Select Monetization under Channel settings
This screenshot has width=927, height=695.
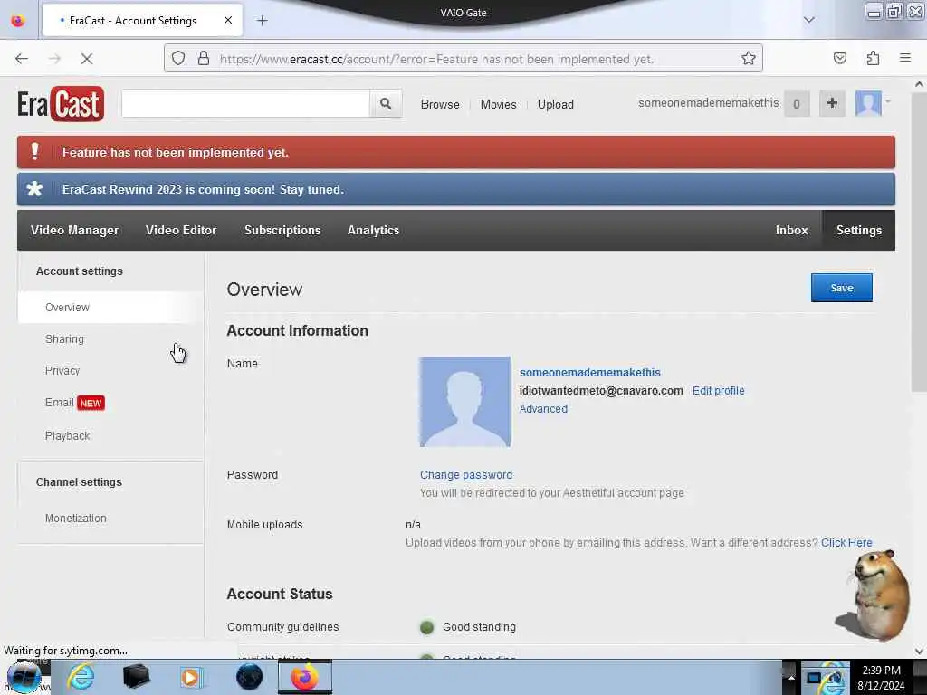110,519
